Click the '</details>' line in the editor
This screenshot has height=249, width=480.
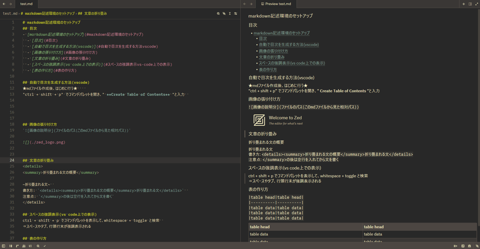(x=34, y=202)
